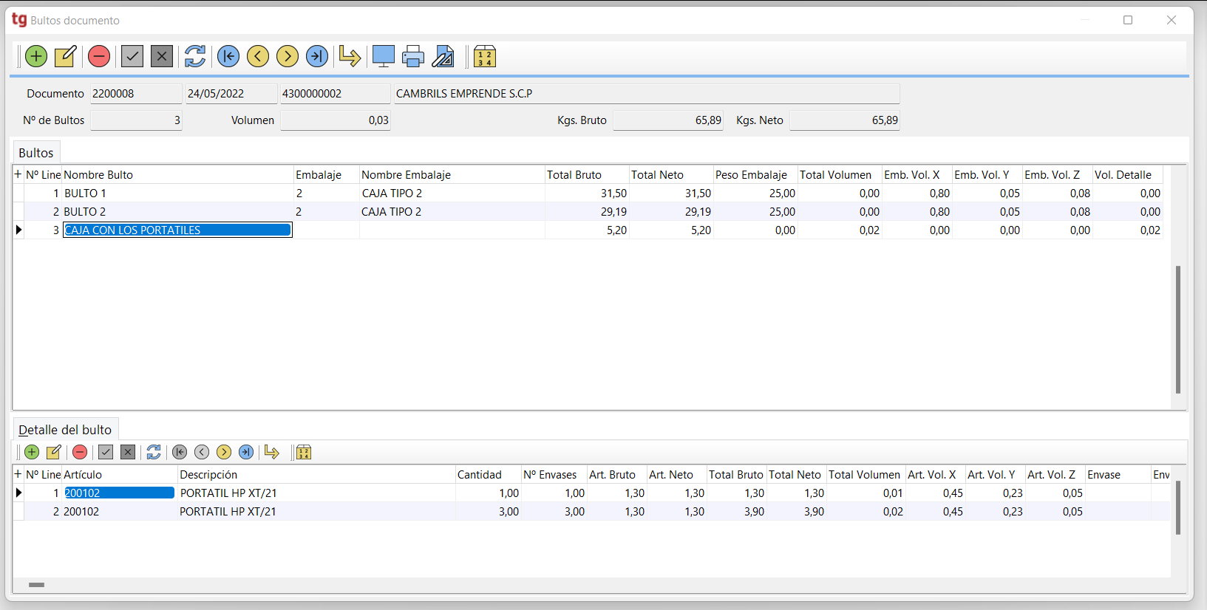Click the Kgs. Neto field

pos(845,120)
